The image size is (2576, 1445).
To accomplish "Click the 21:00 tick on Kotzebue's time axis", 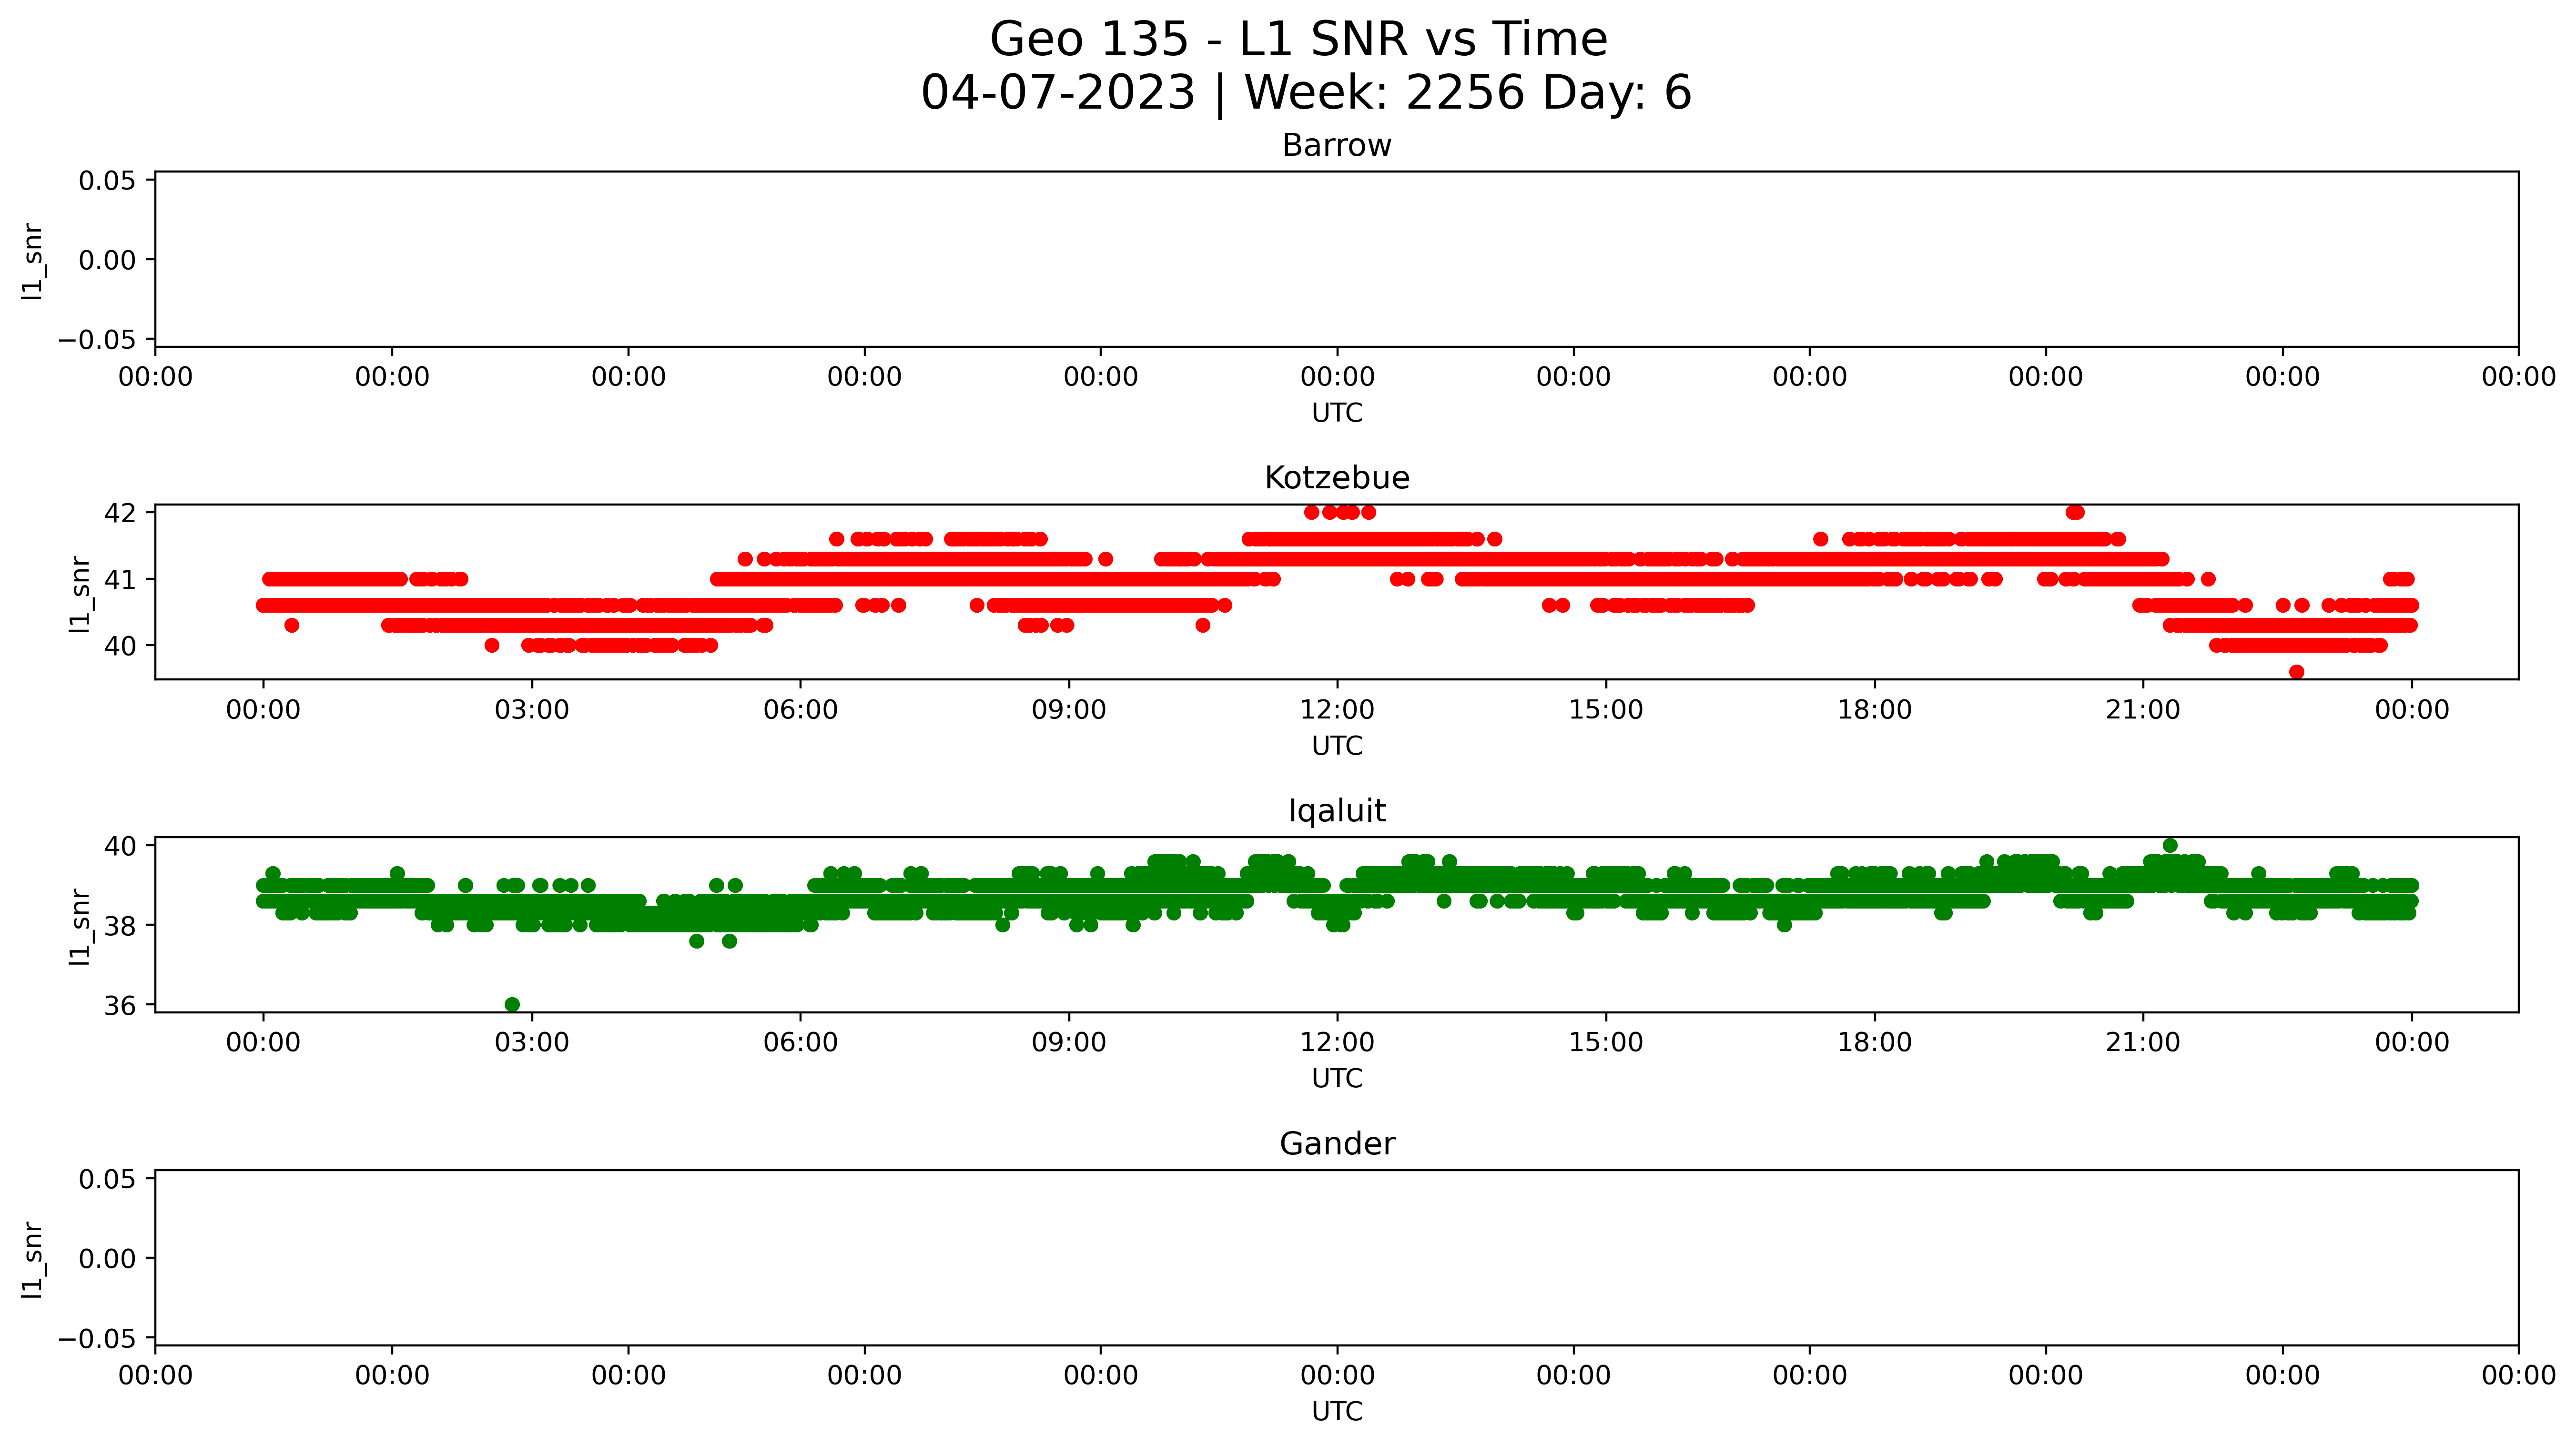I will click(x=2143, y=710).
